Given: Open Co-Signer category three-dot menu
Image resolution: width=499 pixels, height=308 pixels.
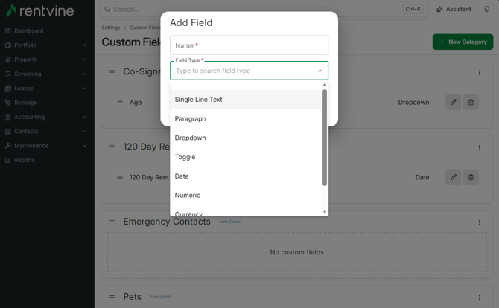Looking at the screenshot, I should tap(480, 72).
